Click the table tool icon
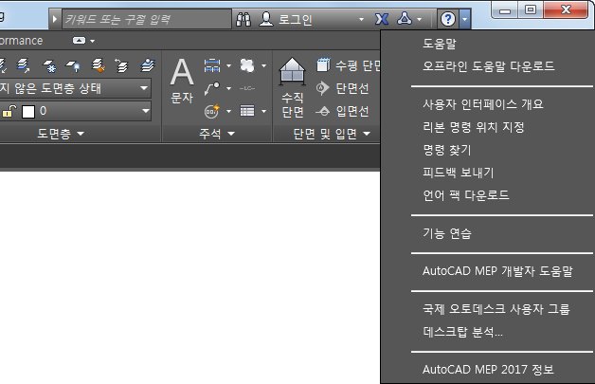 (x=247, y=111)
